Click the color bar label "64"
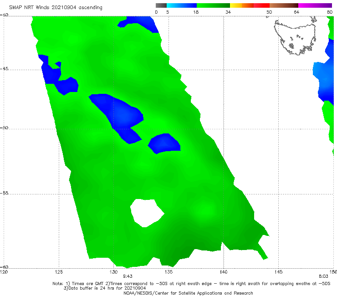Viewport: 337px width, 296px height. coord(296,12)
